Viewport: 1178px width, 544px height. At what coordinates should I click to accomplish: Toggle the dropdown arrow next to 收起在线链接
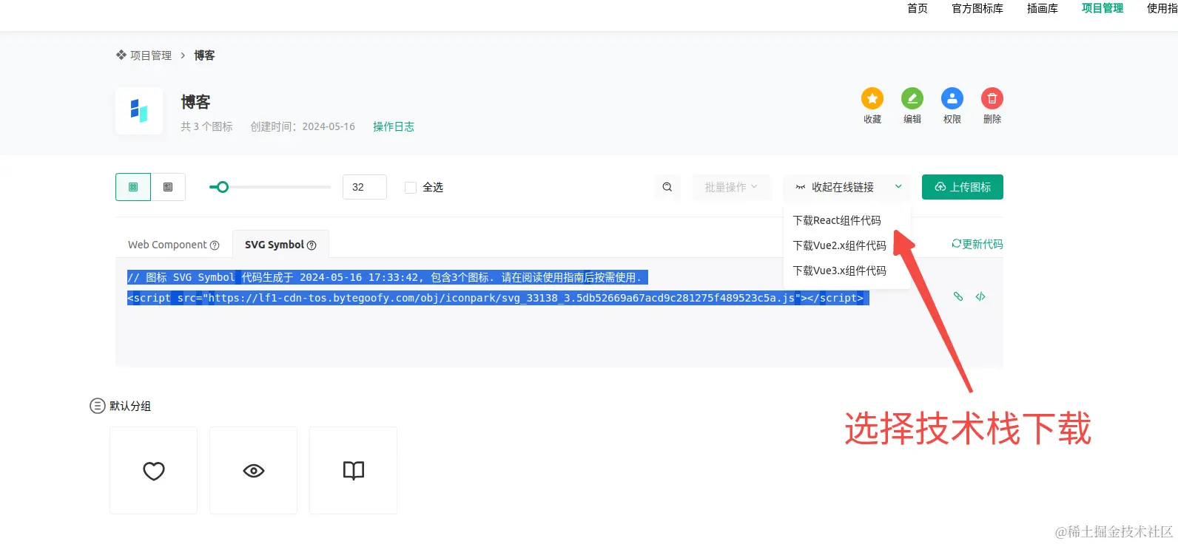point(898,187)
